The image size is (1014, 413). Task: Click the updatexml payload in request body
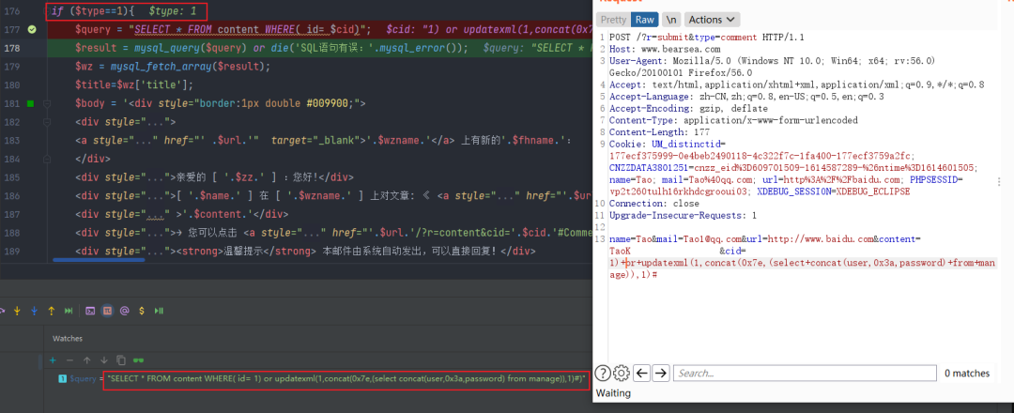tap(803, 268)
